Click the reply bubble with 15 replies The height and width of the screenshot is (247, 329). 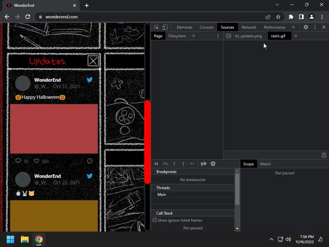click(18, 161)
